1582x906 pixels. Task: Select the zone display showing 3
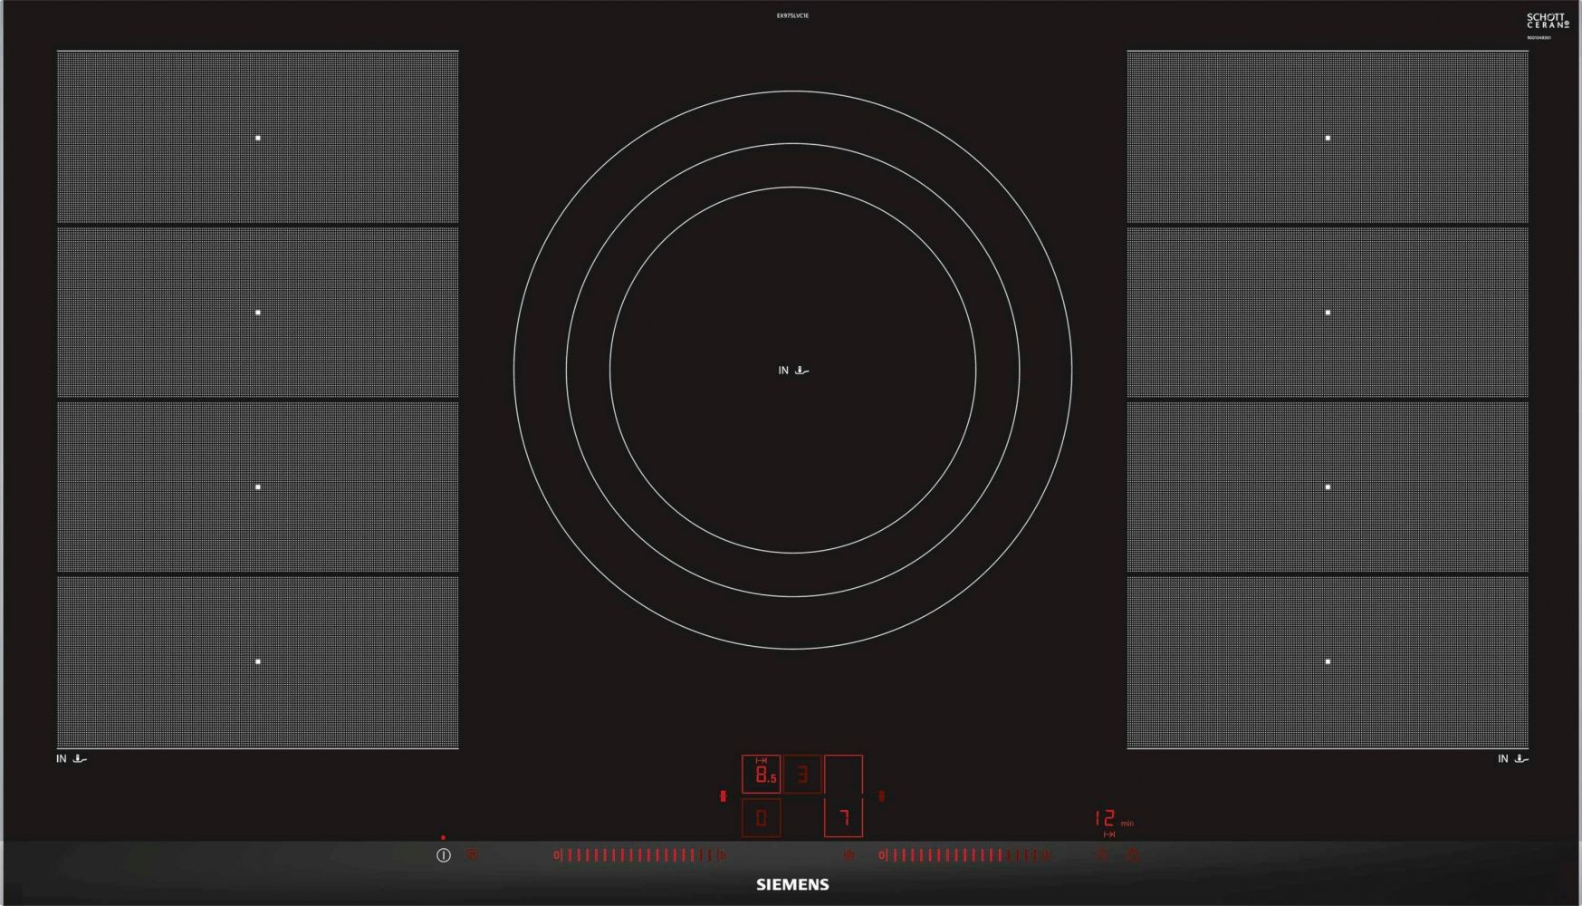click(802, 775)
